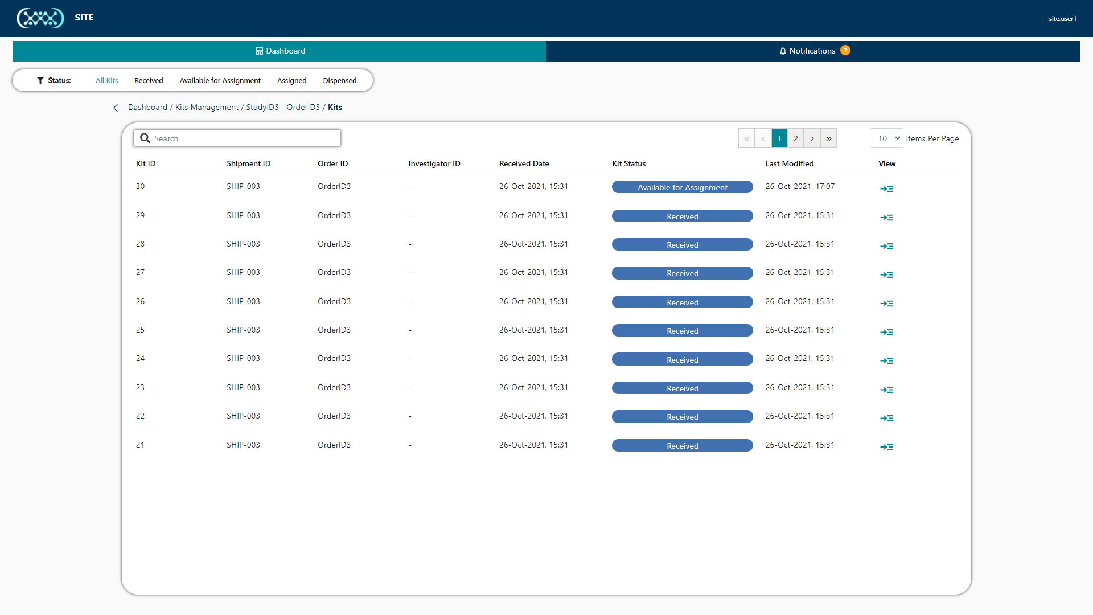Switch to the Dashboard tab
Image resolution: width=1093 pixels, height=615 pixels.
tap(280, 51)
